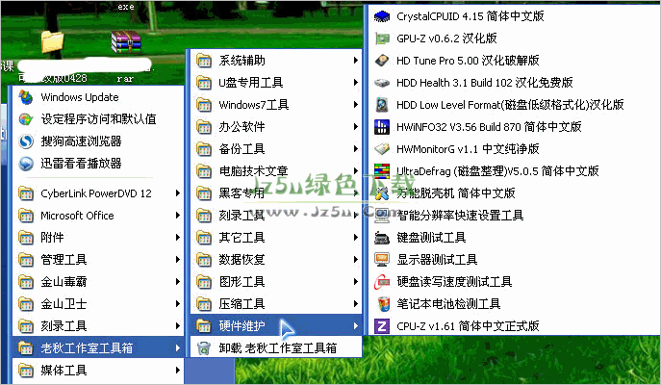
Task: Launch HDD Health 3.1 Build 102 汉化免费版
Action: click(x=485, y=83)
